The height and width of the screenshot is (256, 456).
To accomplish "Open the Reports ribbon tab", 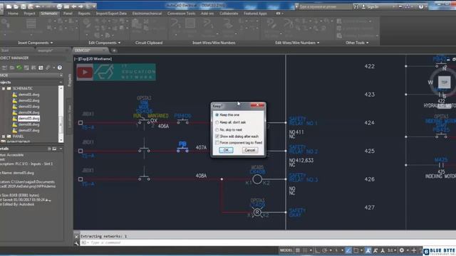I will tap(84, 14).
